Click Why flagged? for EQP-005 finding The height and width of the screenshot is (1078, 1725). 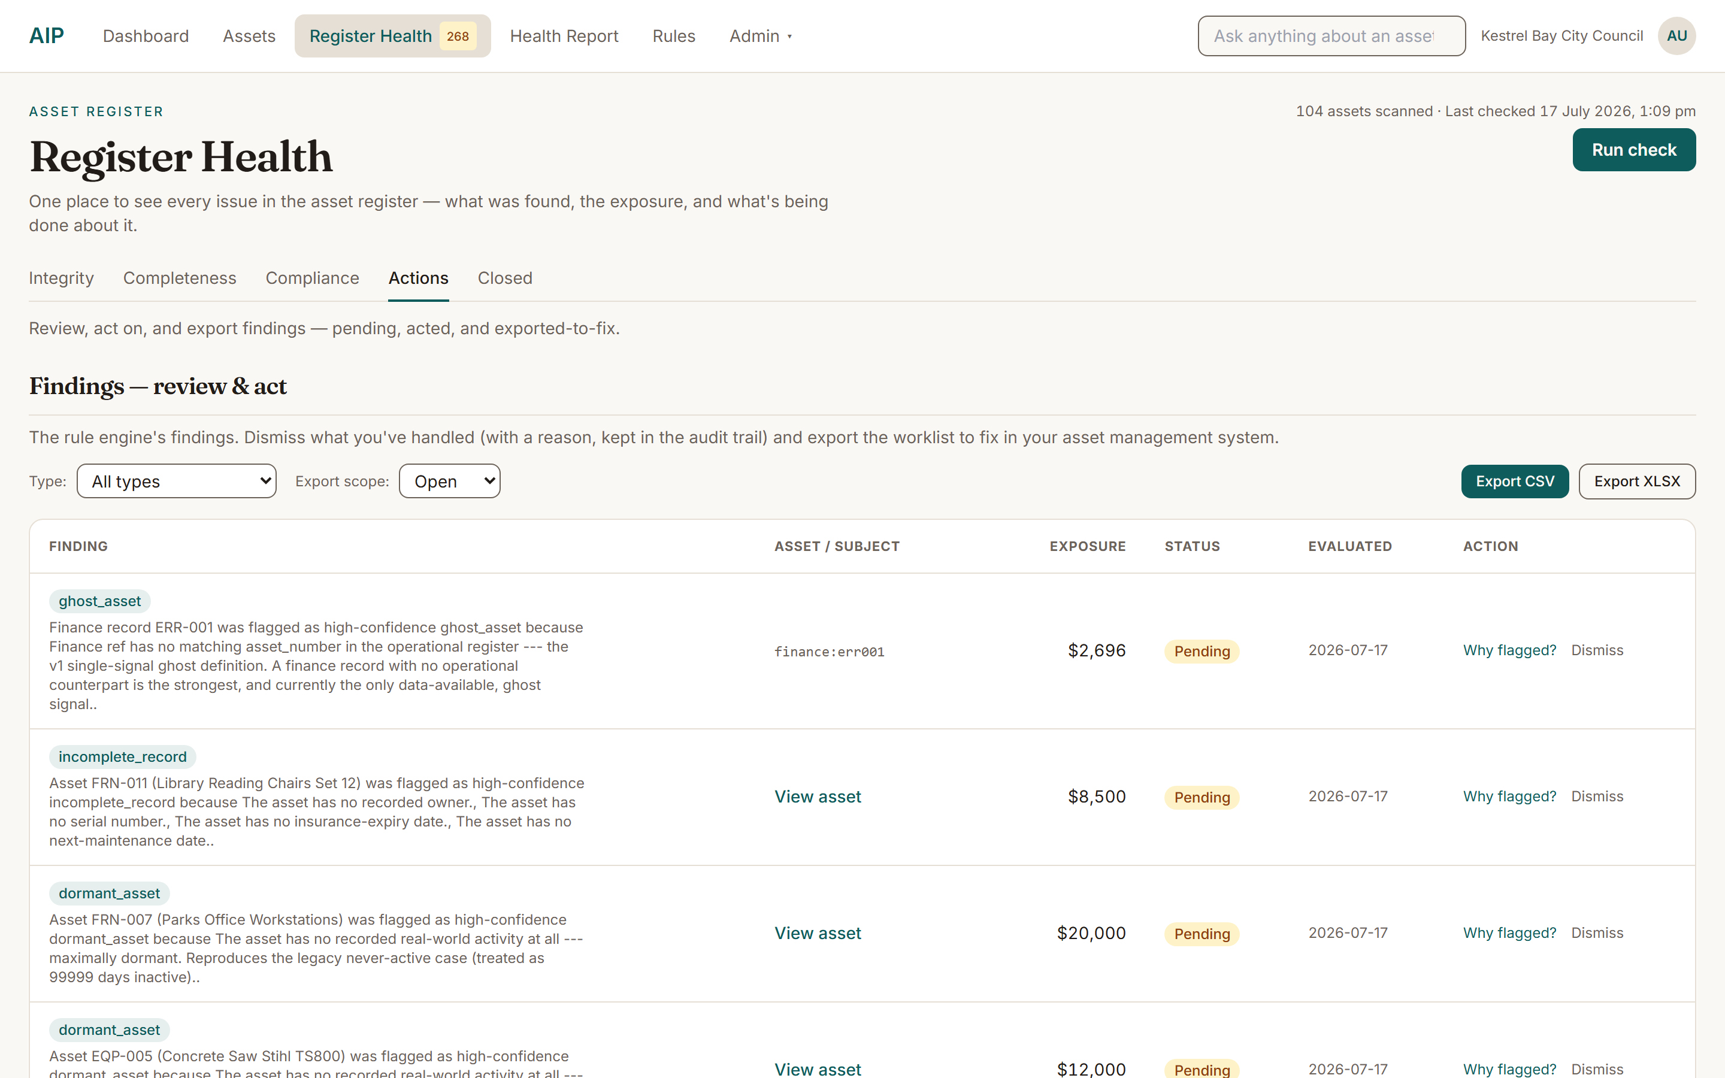[x=1509, y=1069]
